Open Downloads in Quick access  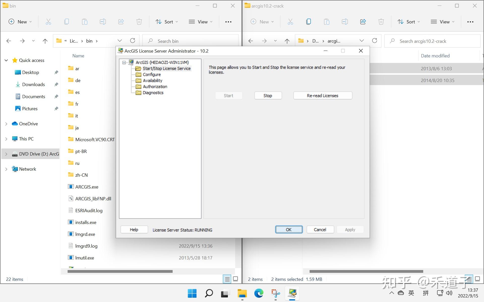point(34,85)
